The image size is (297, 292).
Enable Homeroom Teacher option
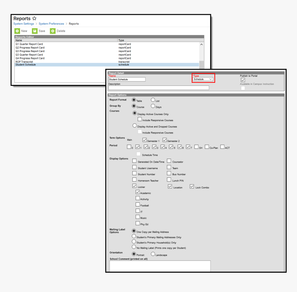pos(134,180)
